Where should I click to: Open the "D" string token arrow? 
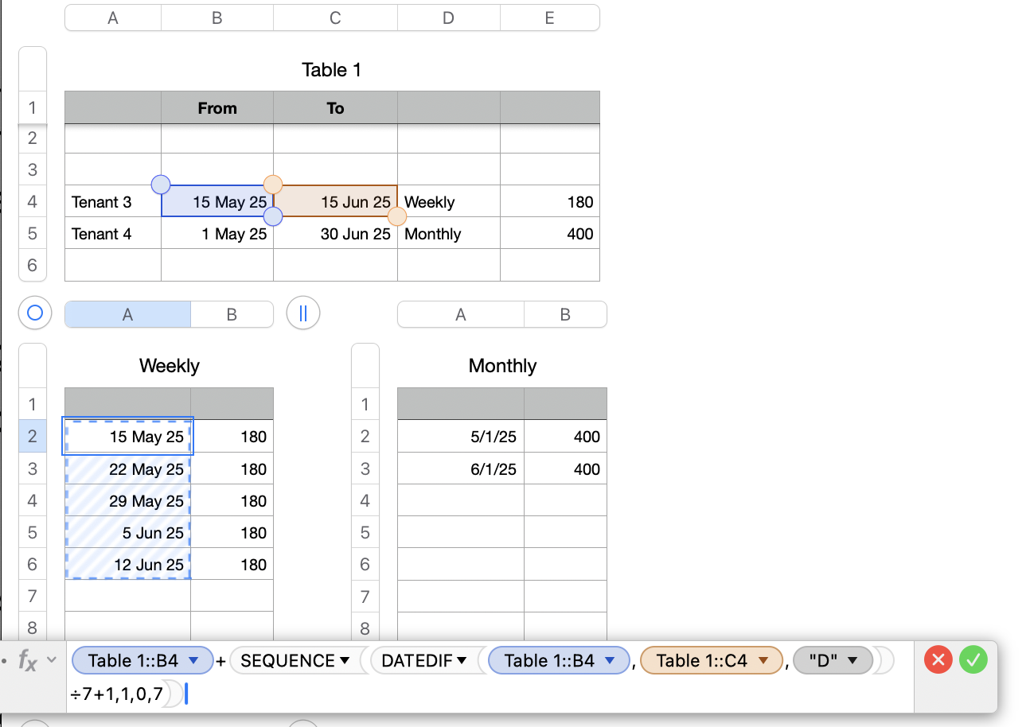852,661
